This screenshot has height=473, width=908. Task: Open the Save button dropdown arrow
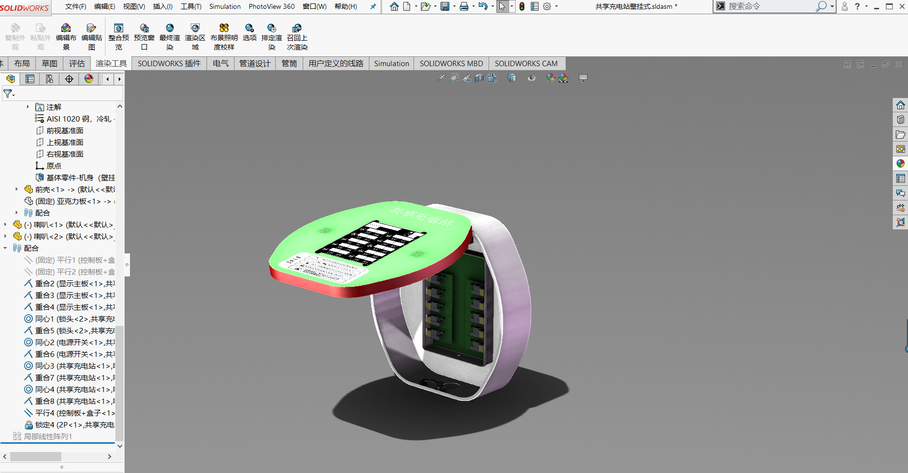(x=454, y=6)
